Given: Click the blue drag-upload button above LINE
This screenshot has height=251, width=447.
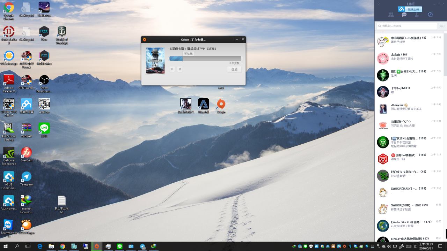Looking at the screenshot, I should click(410, 9).
